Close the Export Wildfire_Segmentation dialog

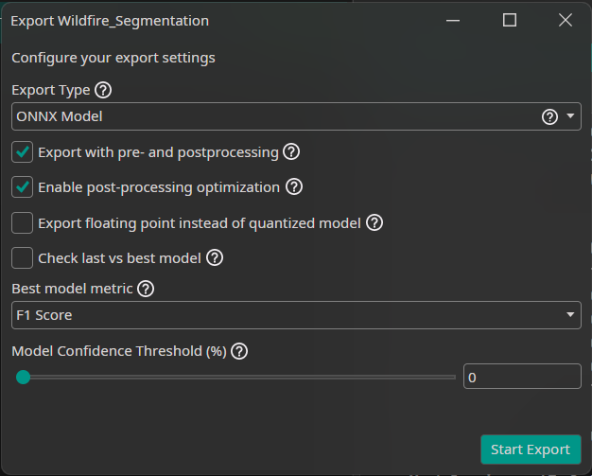tap(565, 20)
